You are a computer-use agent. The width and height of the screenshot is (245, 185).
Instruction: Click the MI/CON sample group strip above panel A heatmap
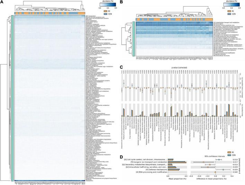(50, 13)
